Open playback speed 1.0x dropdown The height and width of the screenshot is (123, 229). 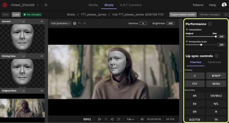tap(130, 119)
